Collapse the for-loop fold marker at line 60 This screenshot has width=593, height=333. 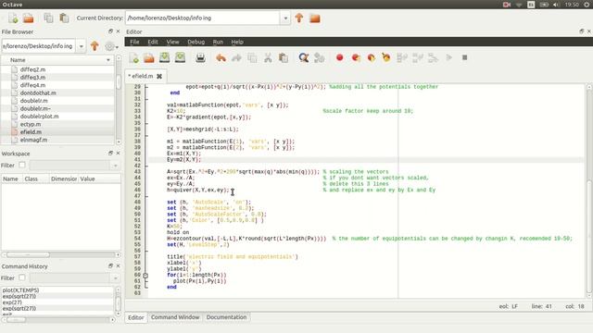[145, 276]
